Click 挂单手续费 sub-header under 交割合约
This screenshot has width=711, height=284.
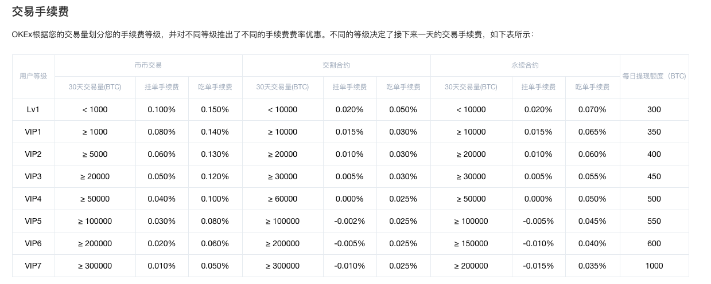tap(349, 87)
